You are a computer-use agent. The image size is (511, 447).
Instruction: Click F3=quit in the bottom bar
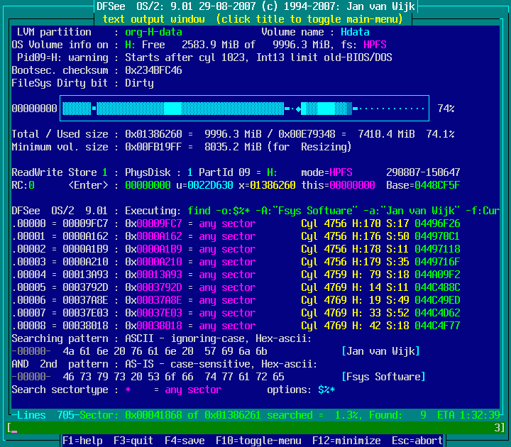coord(133,441)
